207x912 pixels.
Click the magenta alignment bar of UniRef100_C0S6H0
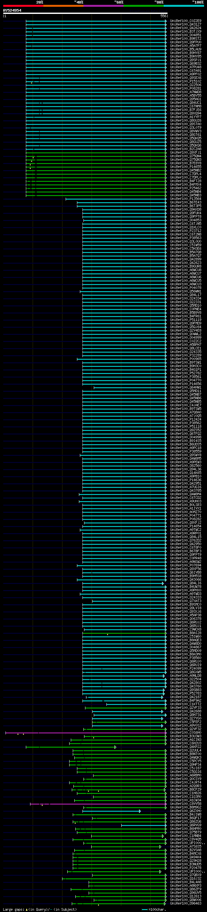coord(86,733)
